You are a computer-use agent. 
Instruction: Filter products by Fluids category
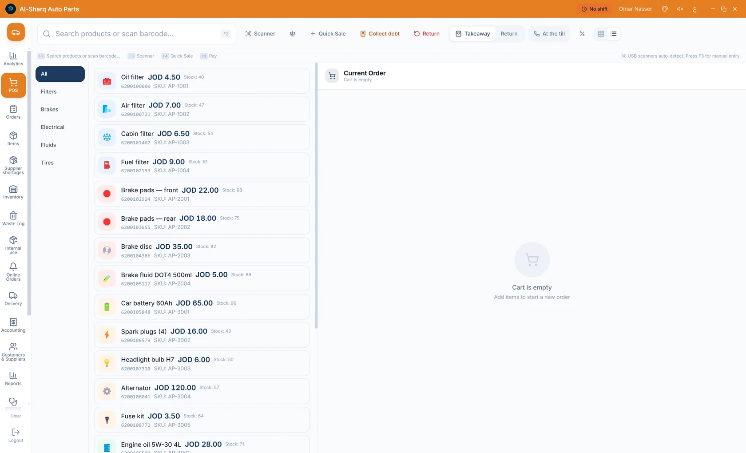pyautogui.click(x=60, y=145)
